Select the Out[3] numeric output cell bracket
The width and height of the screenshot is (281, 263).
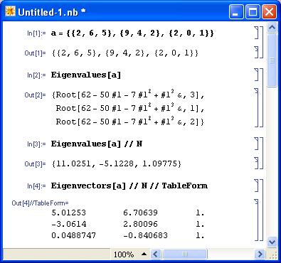(x=257, y=163)
